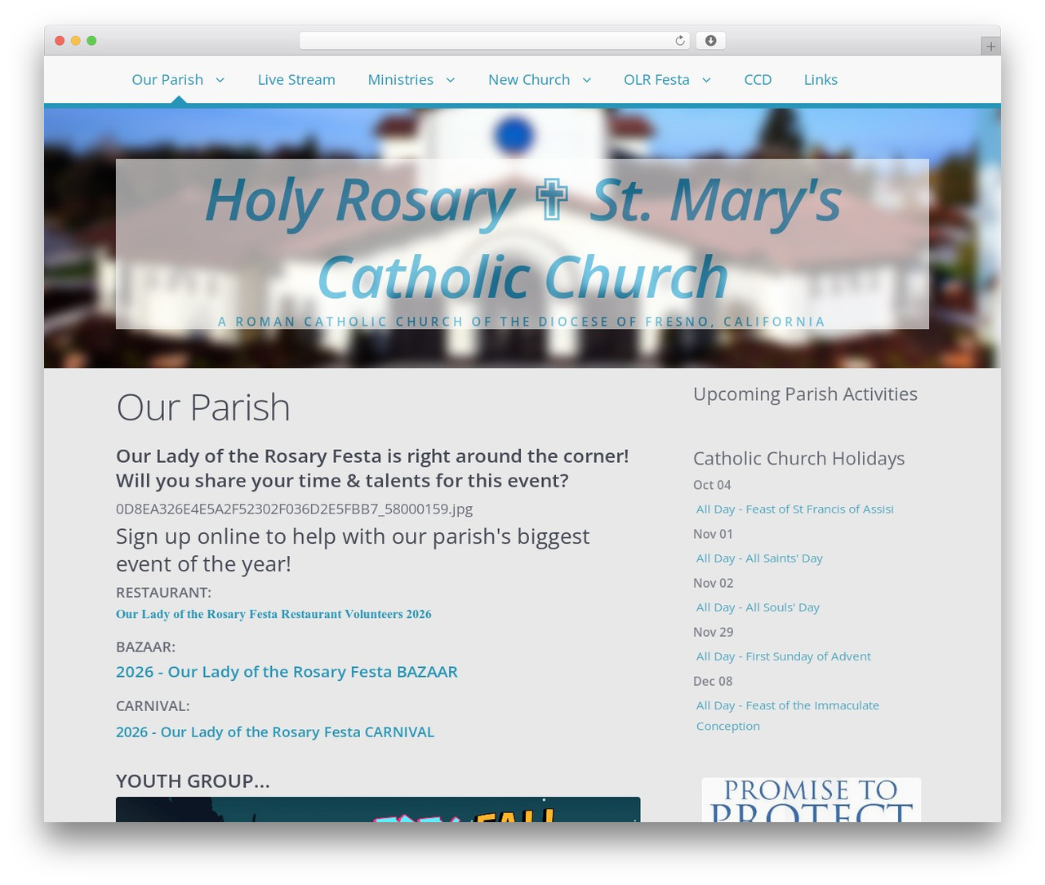This screenshot has width=1045, height=885.
Task: Click the blue cross icon in title
Action: click(551, 200)
